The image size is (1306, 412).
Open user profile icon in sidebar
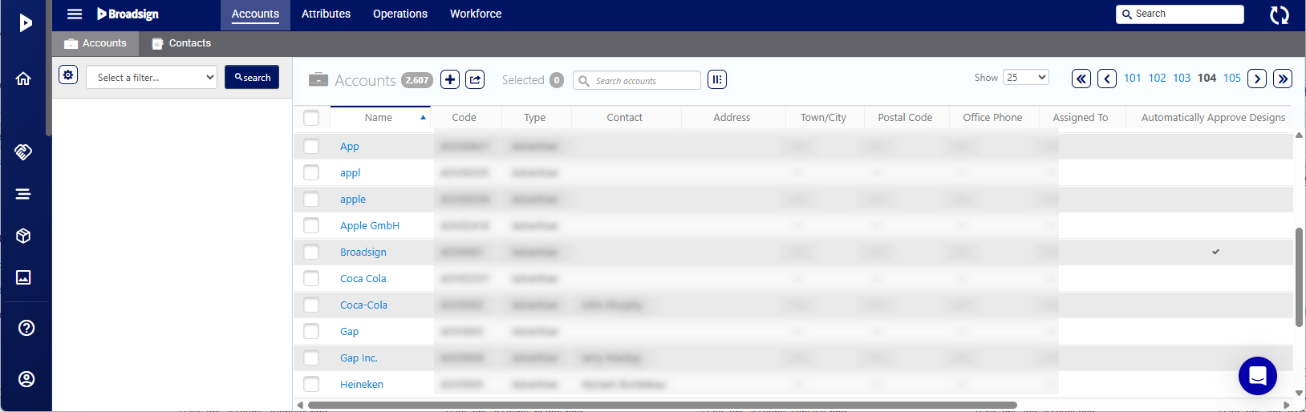pos(26,379)
